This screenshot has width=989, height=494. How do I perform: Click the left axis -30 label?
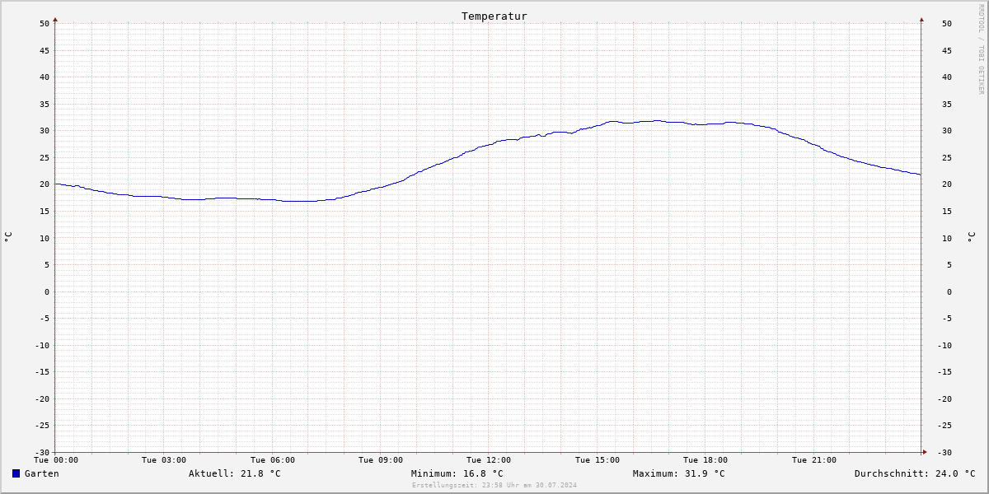coord(42,453)
